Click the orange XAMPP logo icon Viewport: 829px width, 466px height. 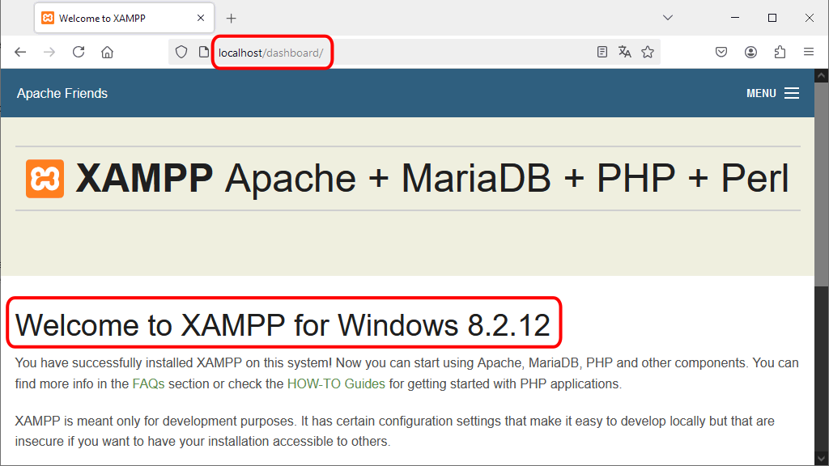[x=45, y=179]
